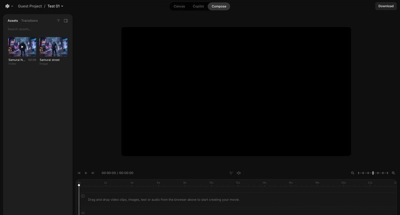Image resolution: width=400 pixels, height=215 pixels.
Task: Skip to the start of timeline
Action: (x=79, y=173)
